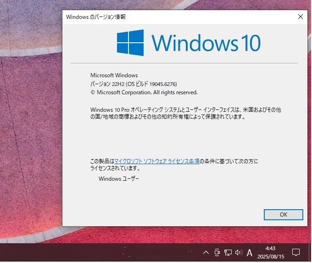312x263 pixels.
Task: Click the Windows 10 wordmark
Action: (206, 43)
